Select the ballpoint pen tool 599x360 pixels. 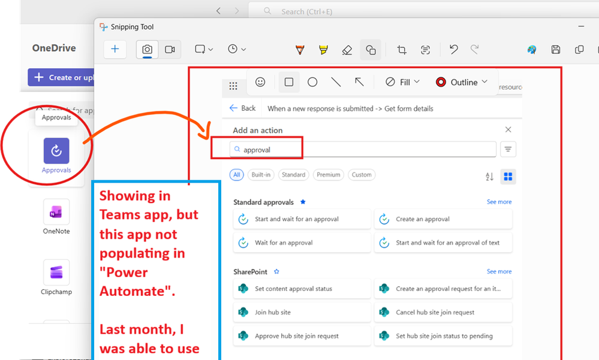[300, 50]
